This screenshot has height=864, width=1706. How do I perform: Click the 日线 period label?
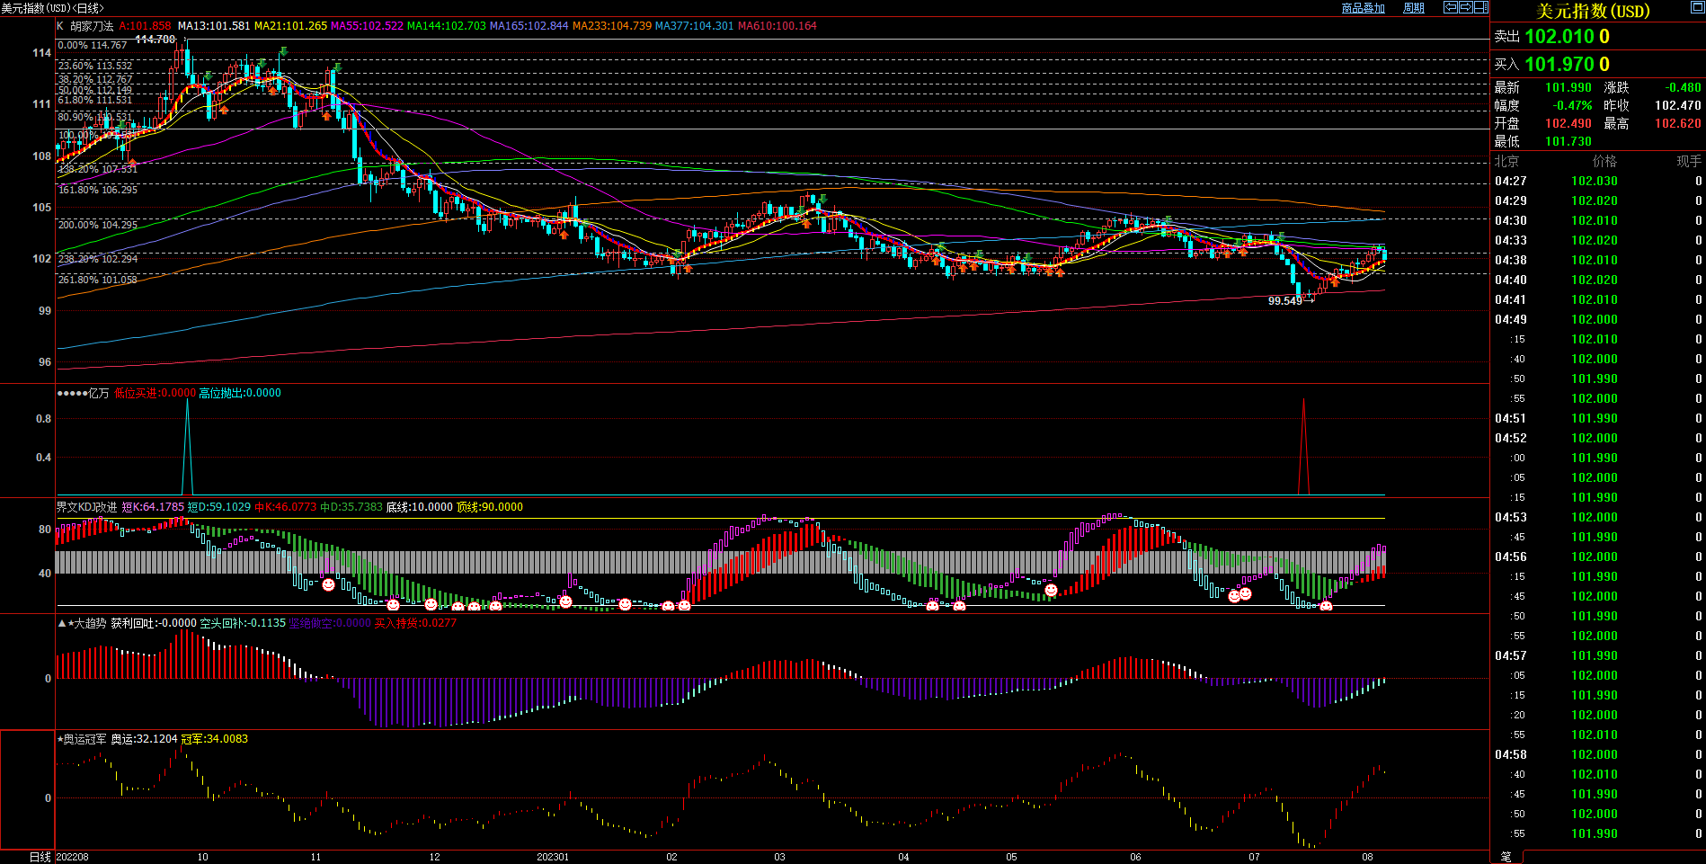[x=40, y=857]
